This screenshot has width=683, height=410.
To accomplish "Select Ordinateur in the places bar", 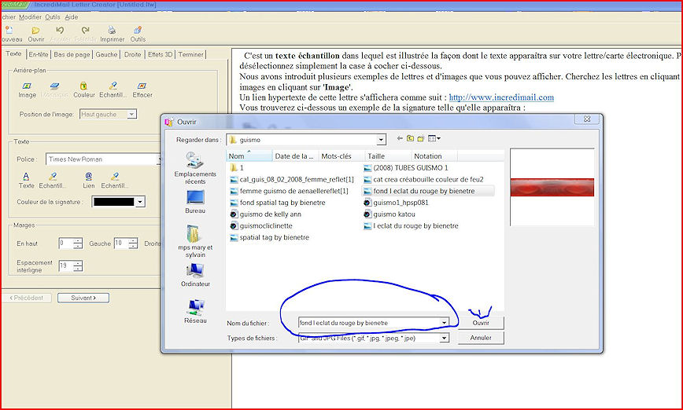I will click(x=196, y=275).
